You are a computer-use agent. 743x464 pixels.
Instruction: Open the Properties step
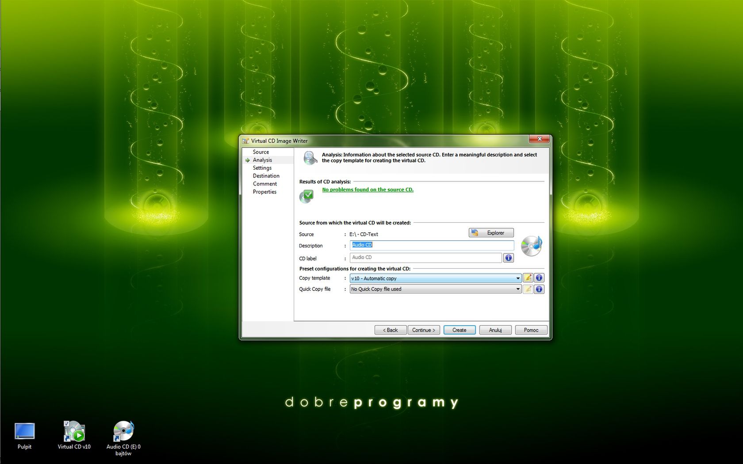coord(264,192)
